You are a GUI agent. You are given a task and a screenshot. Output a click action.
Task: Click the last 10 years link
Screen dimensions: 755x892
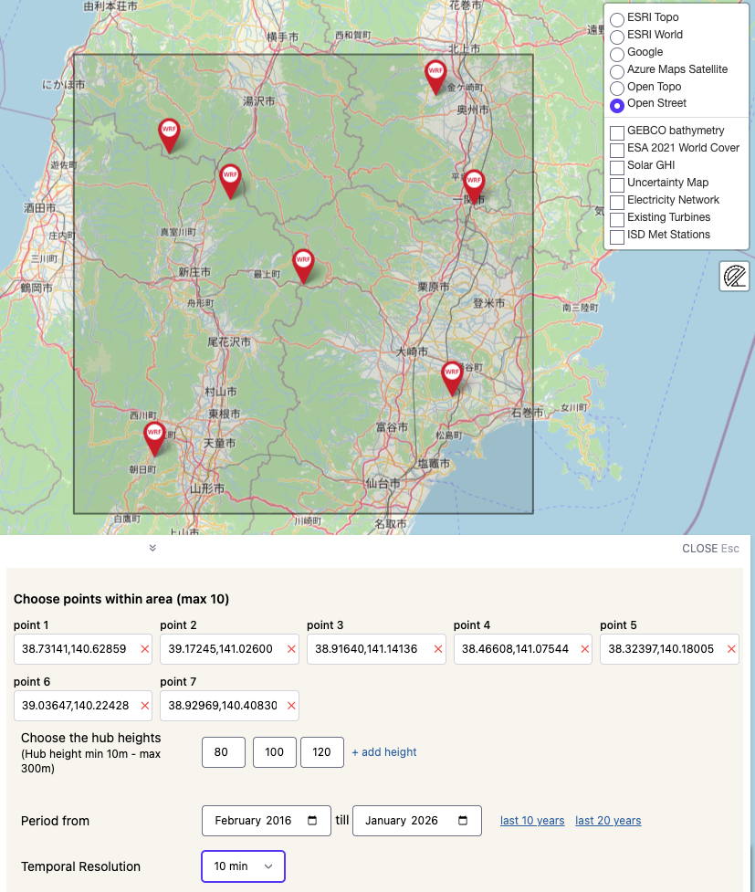(x=532, y=821)
